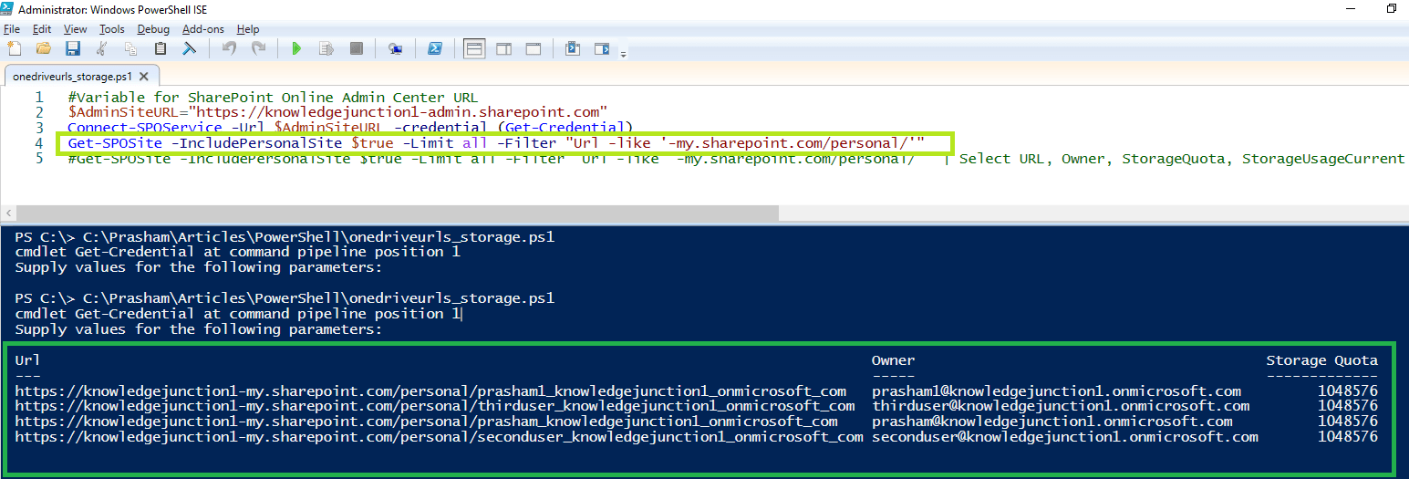Screen dimensions: 1409x479
Task: Open the Tools menu
Action: 112,29
